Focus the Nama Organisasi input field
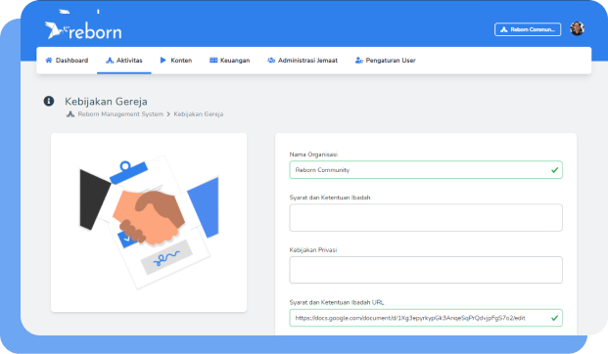The image size is (608, 354). [426, 170]
